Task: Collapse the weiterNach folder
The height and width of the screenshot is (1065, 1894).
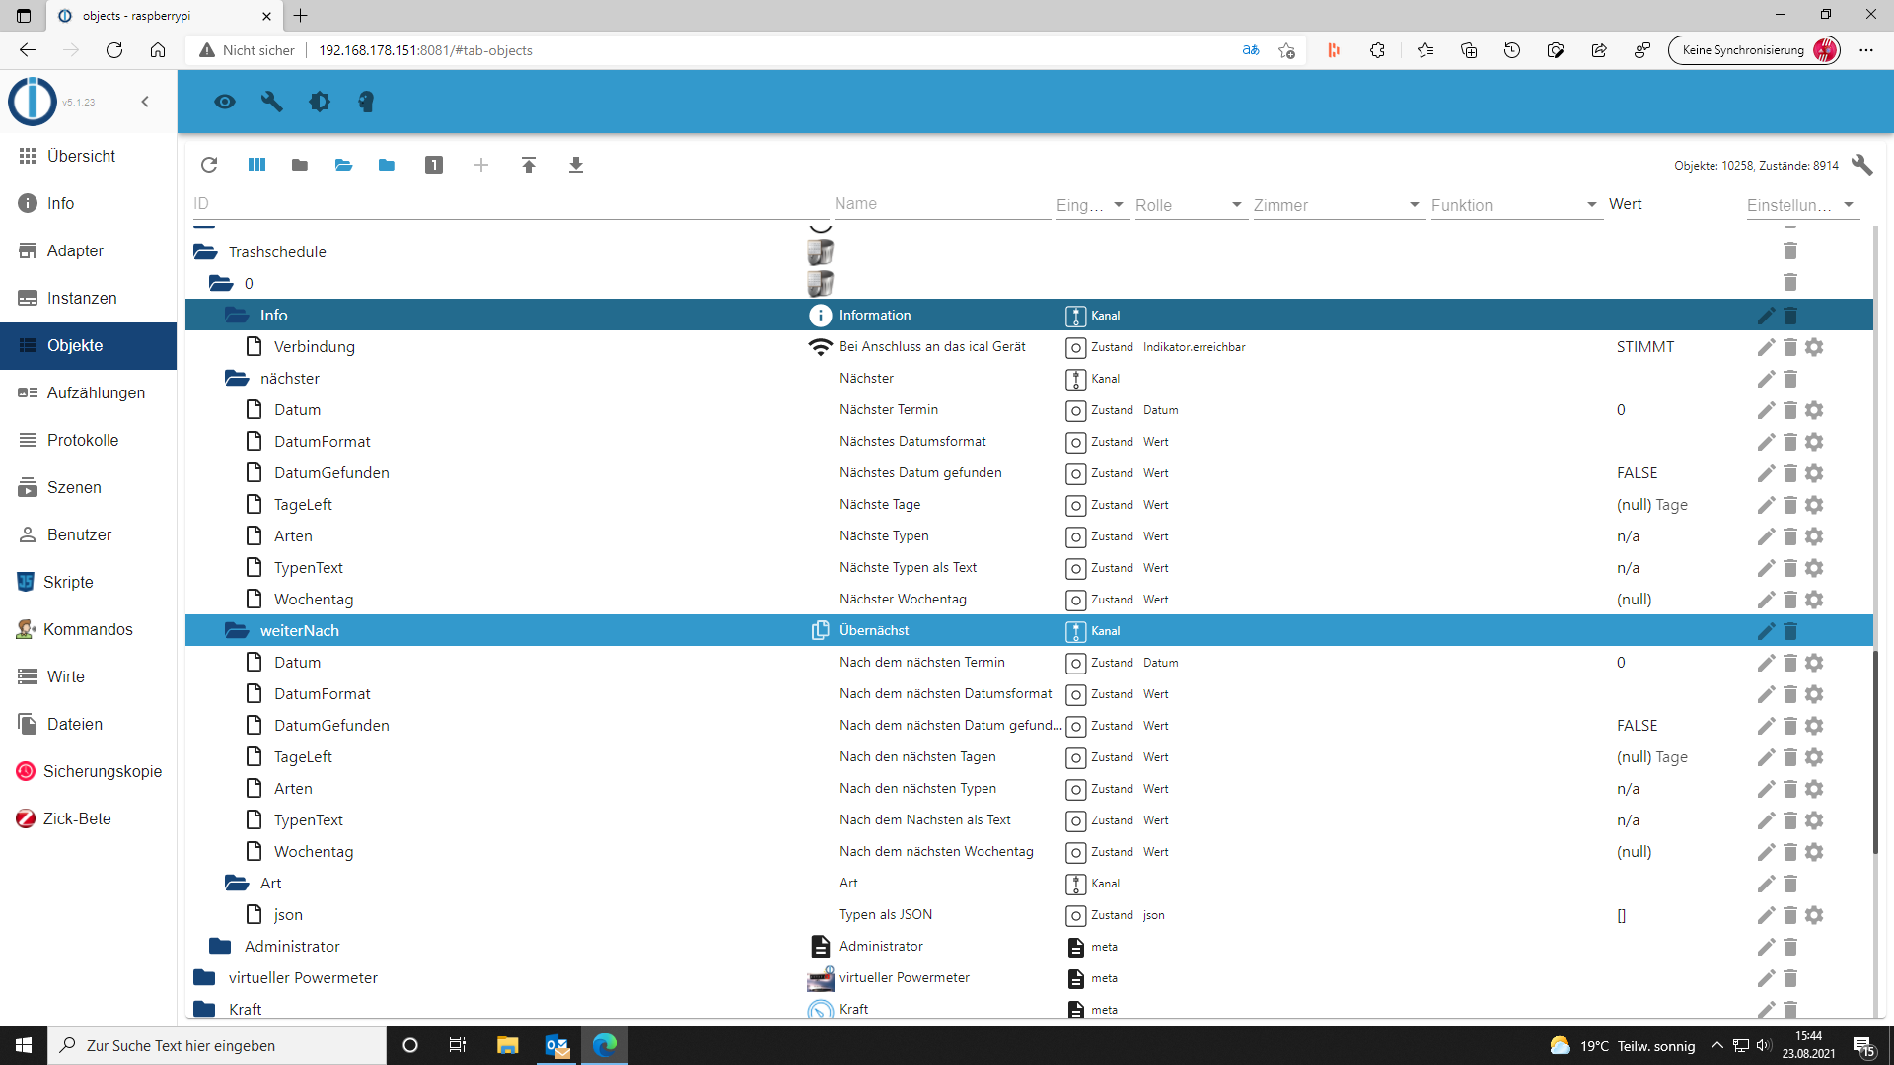Action: [237, 630]
